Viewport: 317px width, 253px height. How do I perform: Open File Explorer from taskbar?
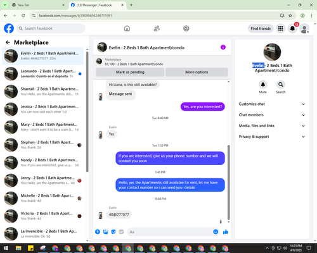pos(18,248)
